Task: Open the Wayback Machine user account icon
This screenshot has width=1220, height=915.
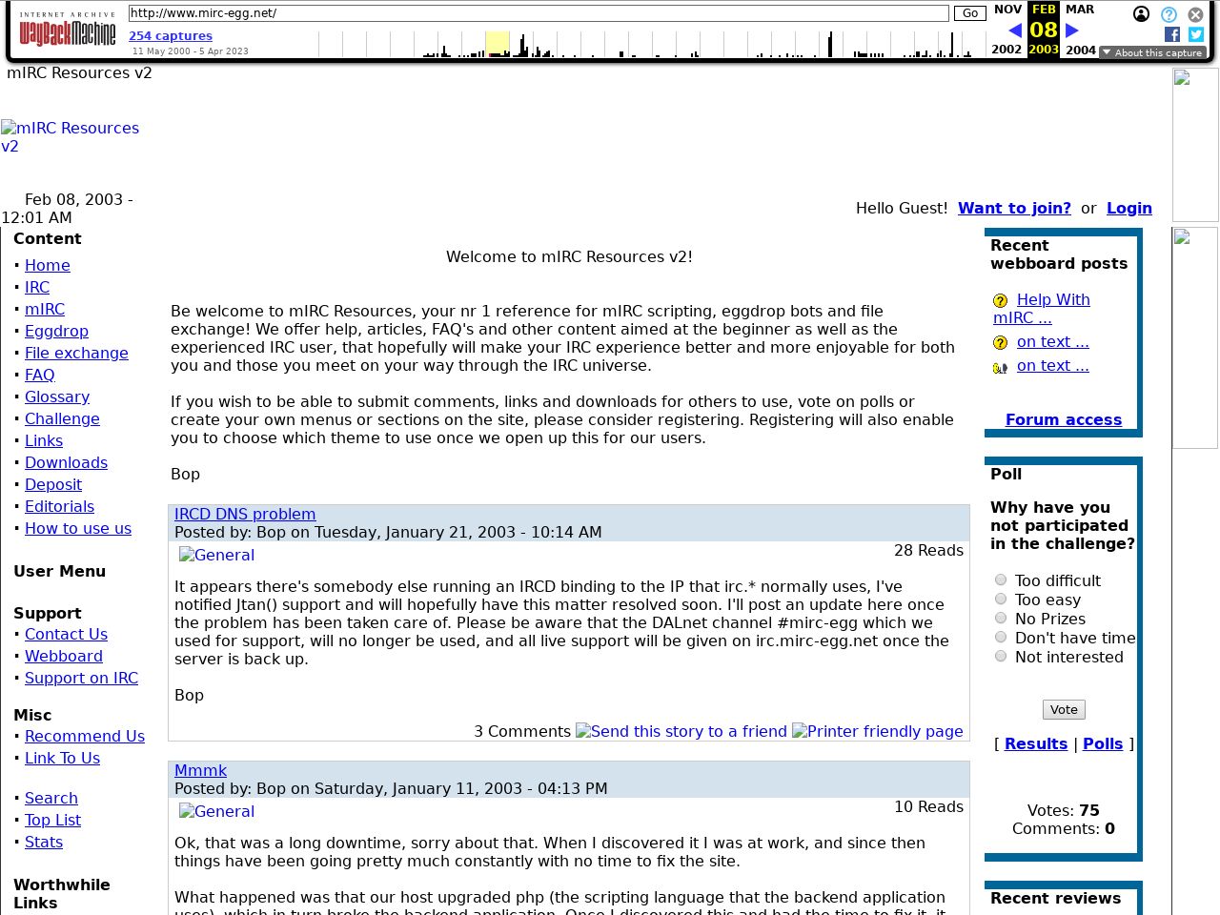Action: click(x=1141, y=14)
